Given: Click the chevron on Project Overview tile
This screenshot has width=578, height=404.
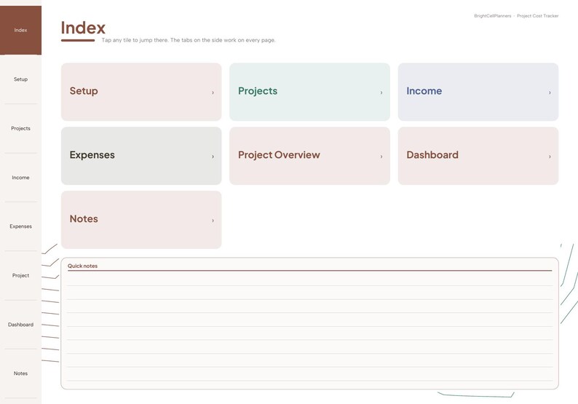Looking at the screenshot, I should 381,157.
